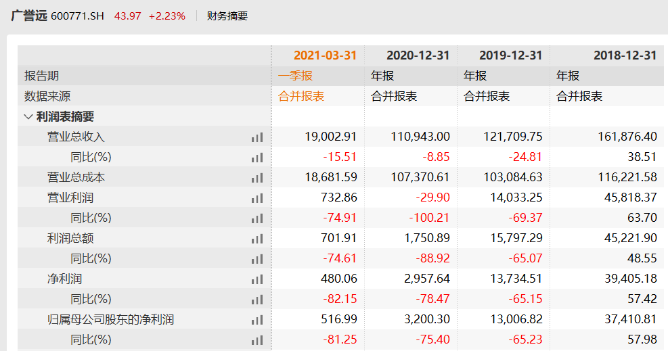Click value 2,957.64
The image size is (668, 351).
[427, 279]
